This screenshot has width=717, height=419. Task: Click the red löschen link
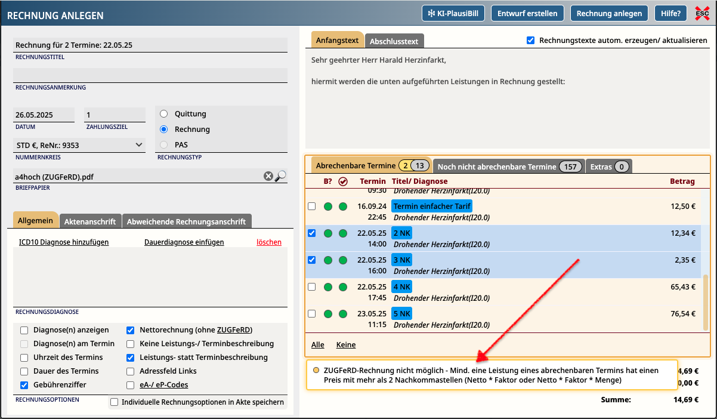coord(269,242)
